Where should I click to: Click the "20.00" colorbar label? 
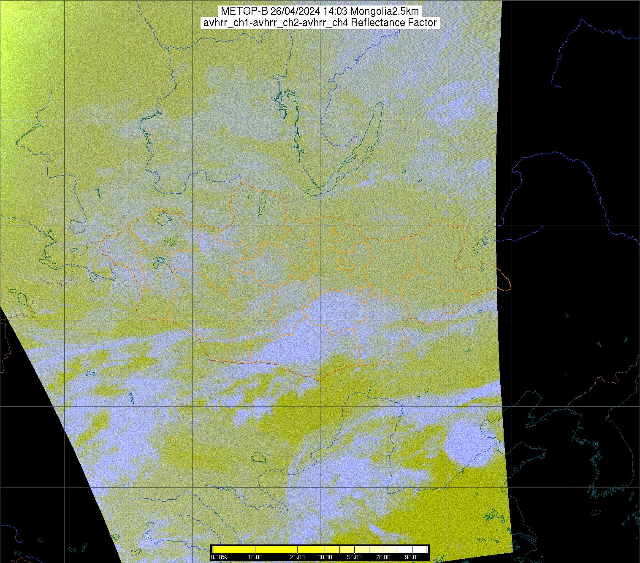(x=298, y=557)
